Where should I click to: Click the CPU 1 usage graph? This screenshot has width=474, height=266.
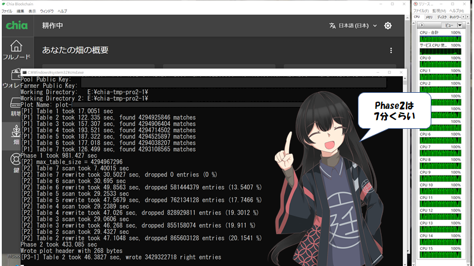440,77
